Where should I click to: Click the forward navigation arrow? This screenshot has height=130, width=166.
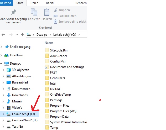coord(11,35)
